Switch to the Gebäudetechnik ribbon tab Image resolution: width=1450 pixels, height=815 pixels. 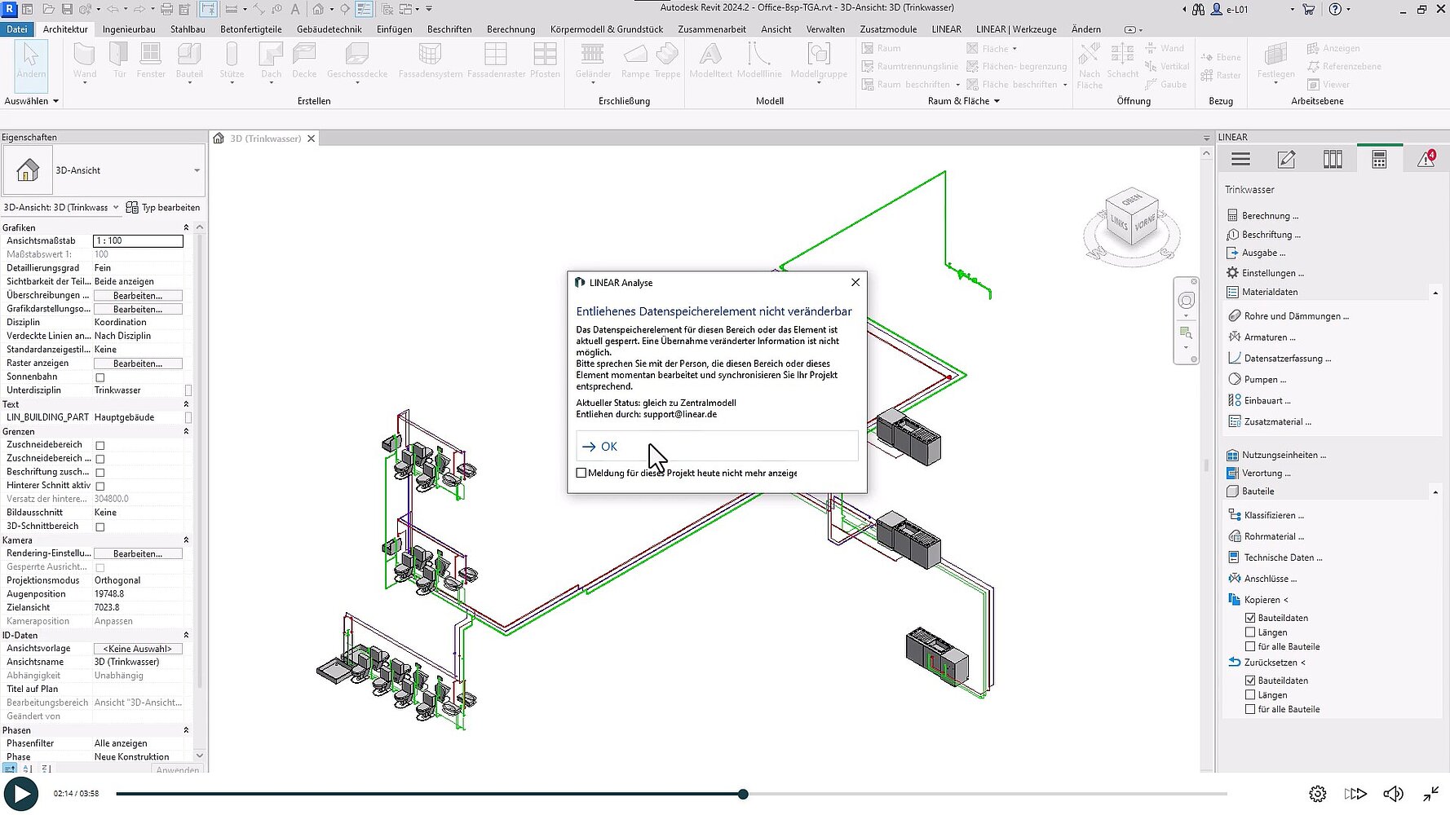tap(329, 29)
